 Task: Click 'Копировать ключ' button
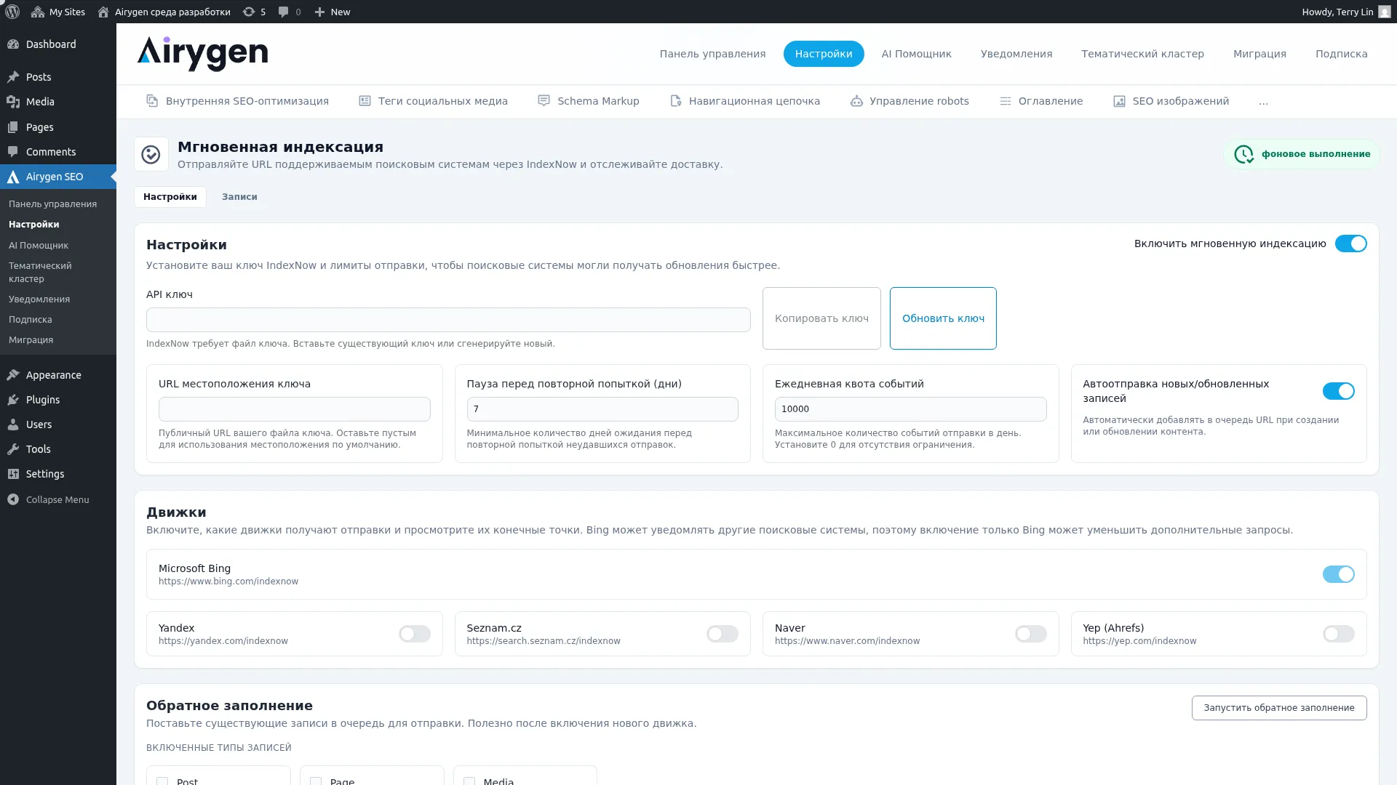(x=821, y=318)
